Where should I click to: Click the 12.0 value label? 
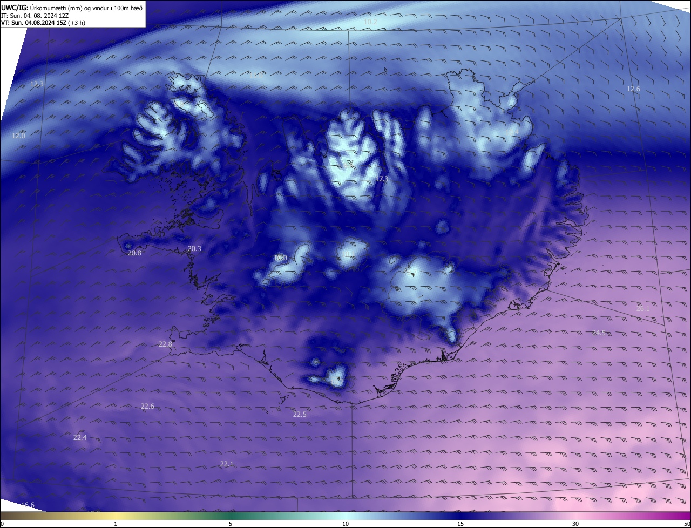(18, 136)
